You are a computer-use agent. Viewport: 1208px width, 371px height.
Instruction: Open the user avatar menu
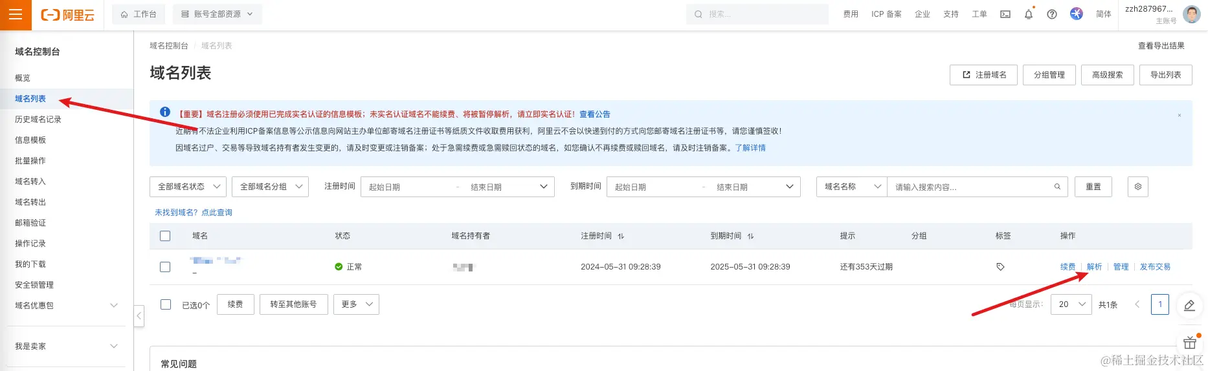pos(1192,14)
